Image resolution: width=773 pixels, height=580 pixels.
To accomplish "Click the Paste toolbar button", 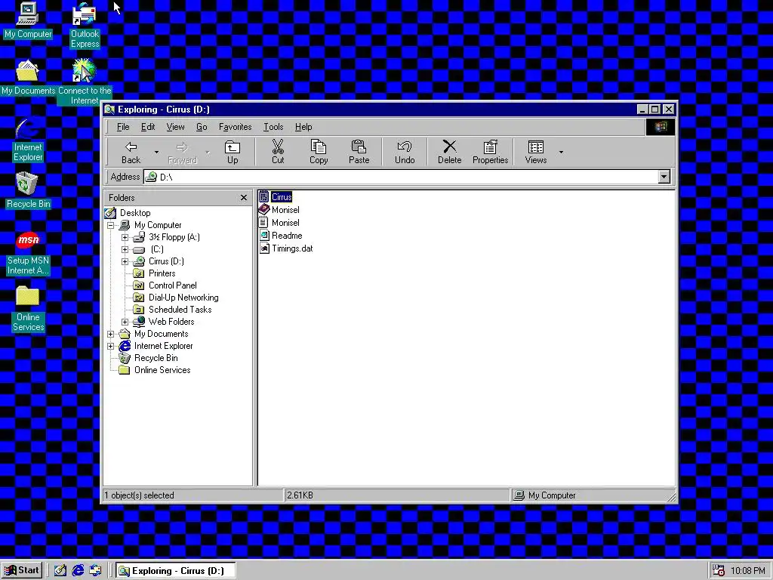I will click(x=359, y=152).
